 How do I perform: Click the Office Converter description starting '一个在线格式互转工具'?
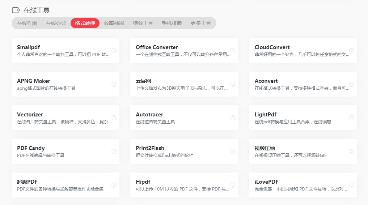[x=183, y=55]
